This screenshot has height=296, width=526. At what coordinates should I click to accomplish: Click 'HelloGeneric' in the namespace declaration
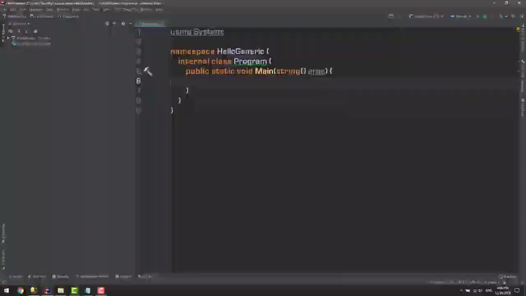tap(240, 51)
